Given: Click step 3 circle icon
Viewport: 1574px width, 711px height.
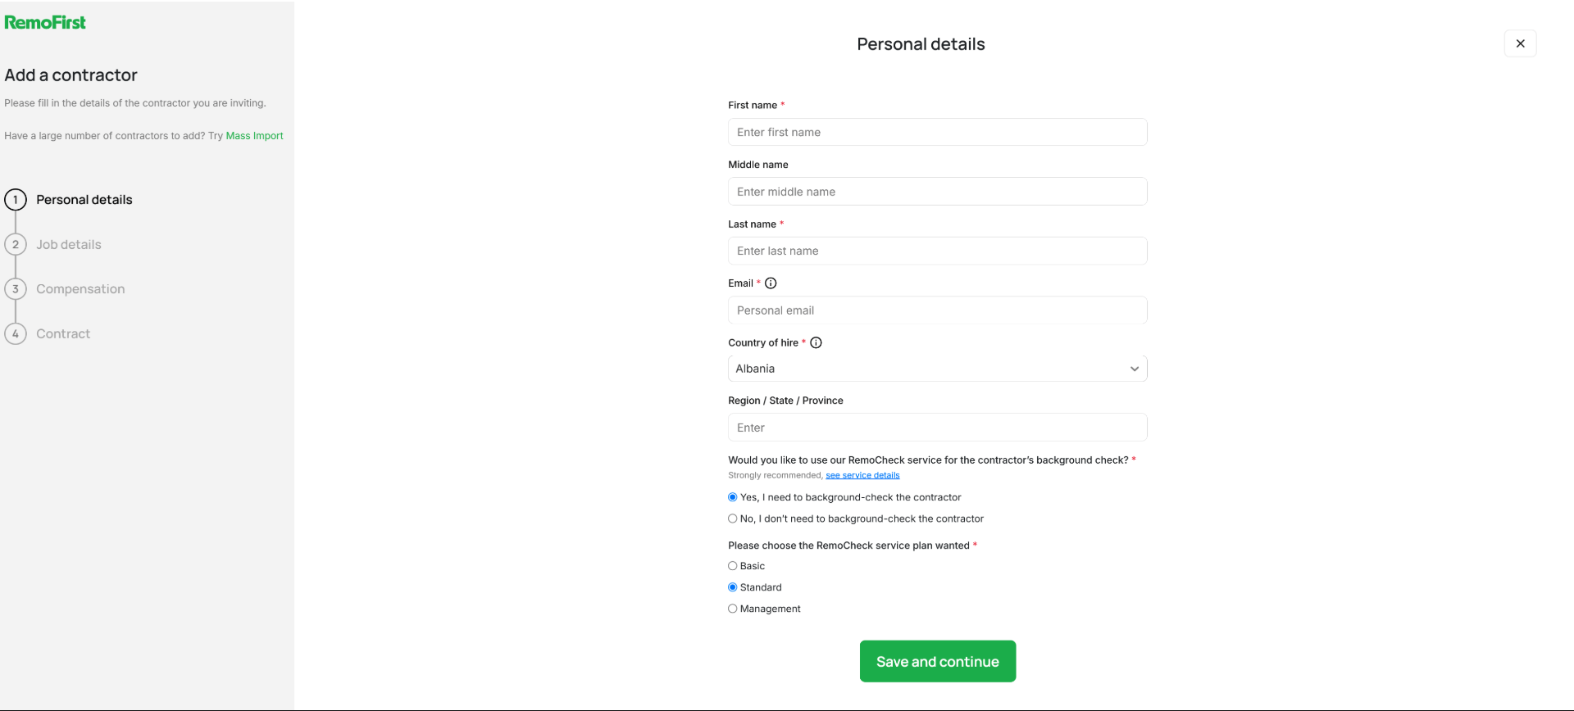Looking at the screenshot, I should click(16, 289).
